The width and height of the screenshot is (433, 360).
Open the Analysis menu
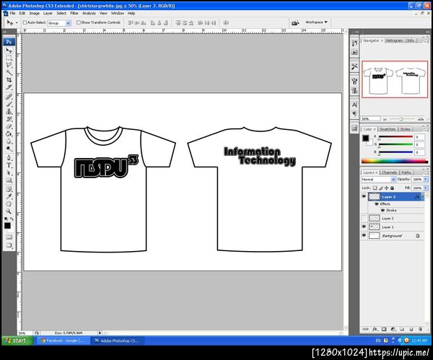coord(89,13)
